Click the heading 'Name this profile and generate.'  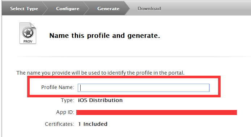click(105, 36)
